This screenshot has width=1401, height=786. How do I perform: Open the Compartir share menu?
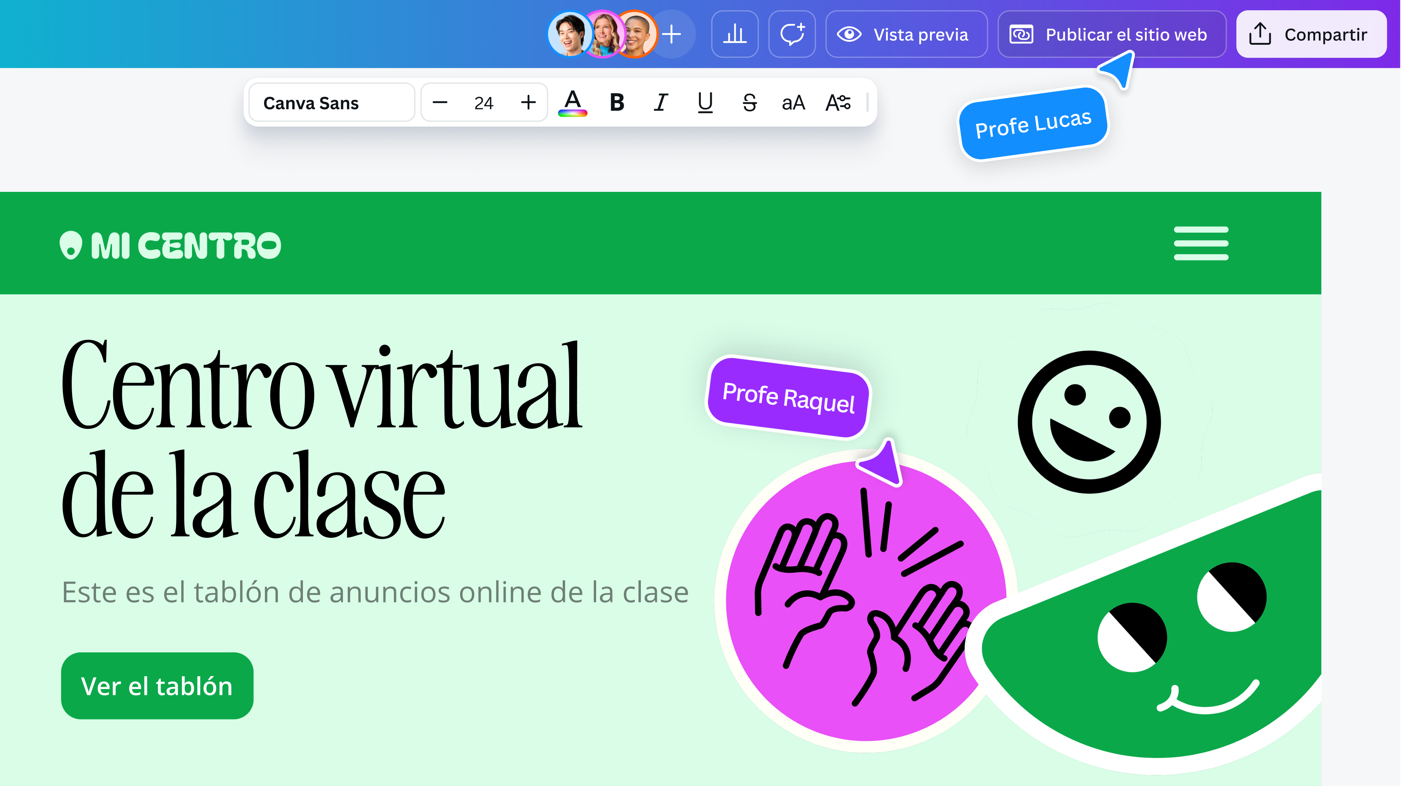[x=1311, y=34]
